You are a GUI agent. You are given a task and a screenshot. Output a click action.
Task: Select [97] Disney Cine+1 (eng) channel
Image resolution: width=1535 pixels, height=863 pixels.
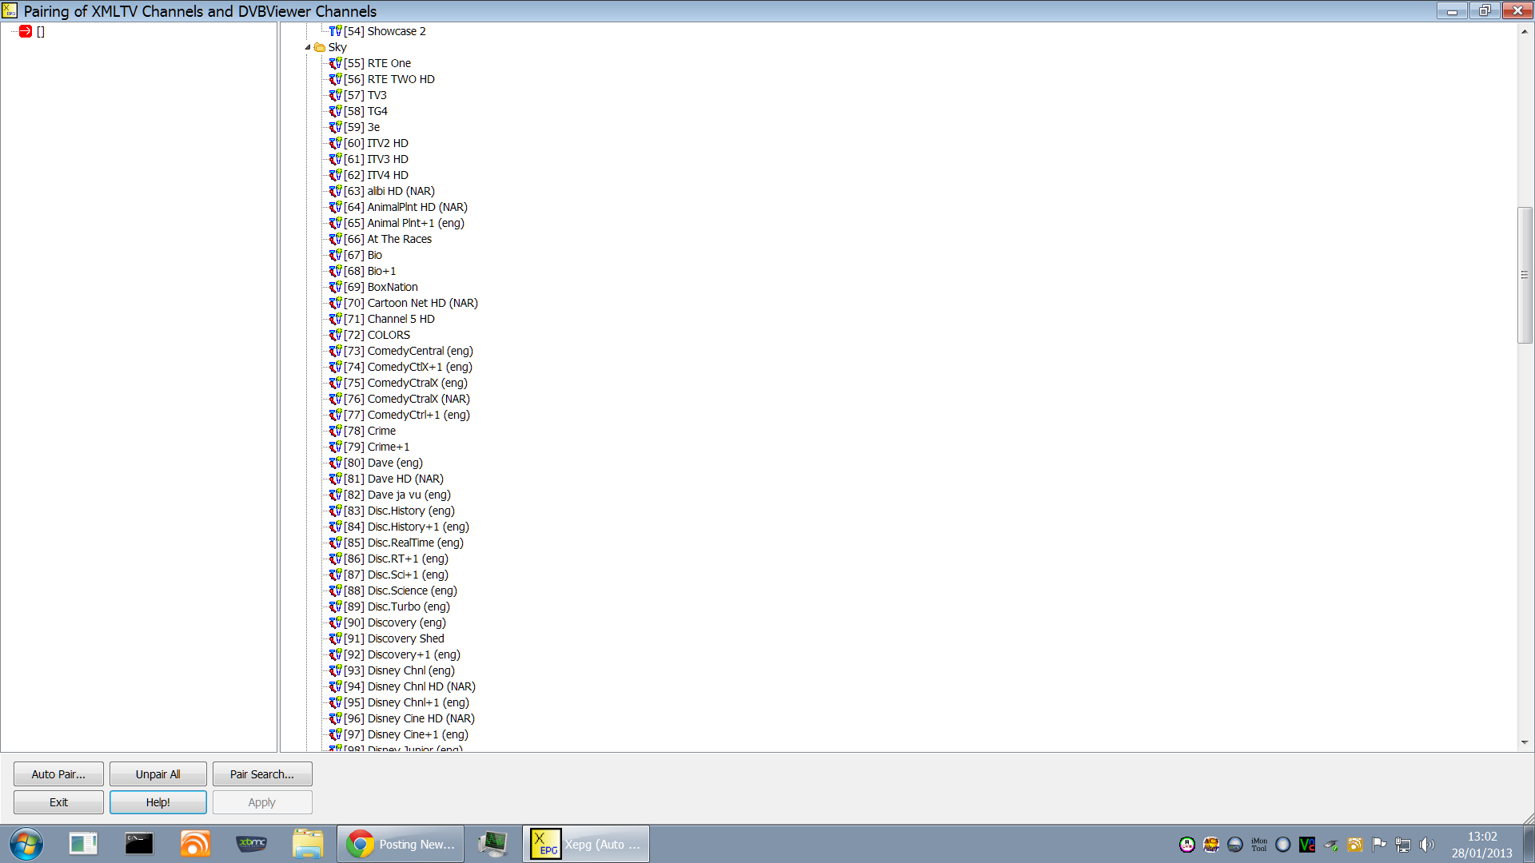406,734
